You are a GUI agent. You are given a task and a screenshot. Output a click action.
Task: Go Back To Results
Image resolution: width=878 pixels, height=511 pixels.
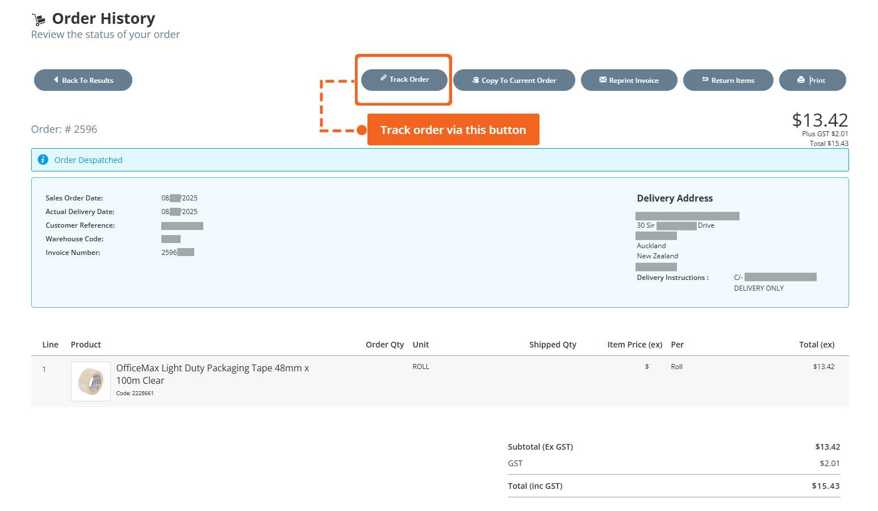tap(83, 80)
